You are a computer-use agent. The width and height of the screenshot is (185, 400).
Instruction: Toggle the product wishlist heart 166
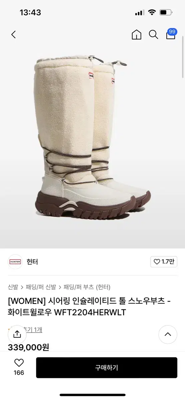click(x=19, y=367)
